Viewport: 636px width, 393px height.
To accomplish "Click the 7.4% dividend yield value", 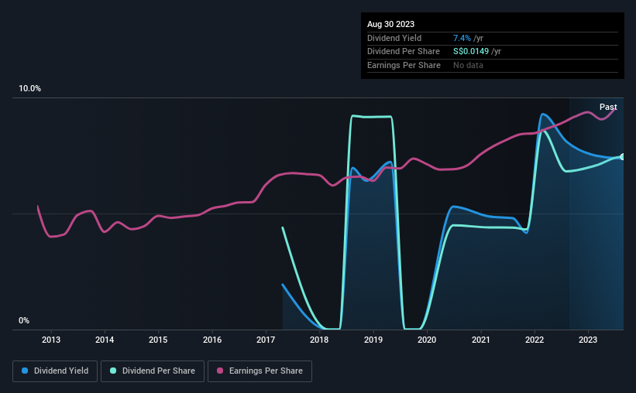I will [462, 38].
